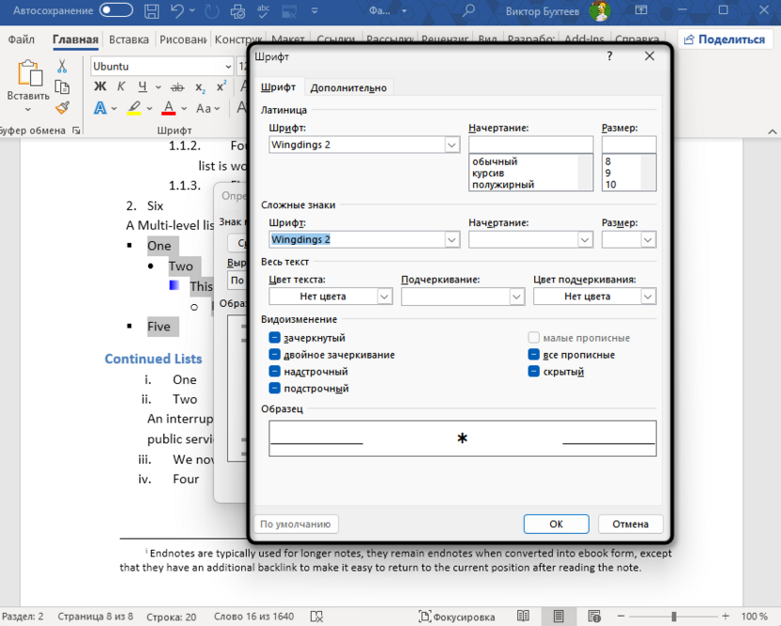
Task: Select Print Layout view in status bar
Action: (x=559, y=617)
